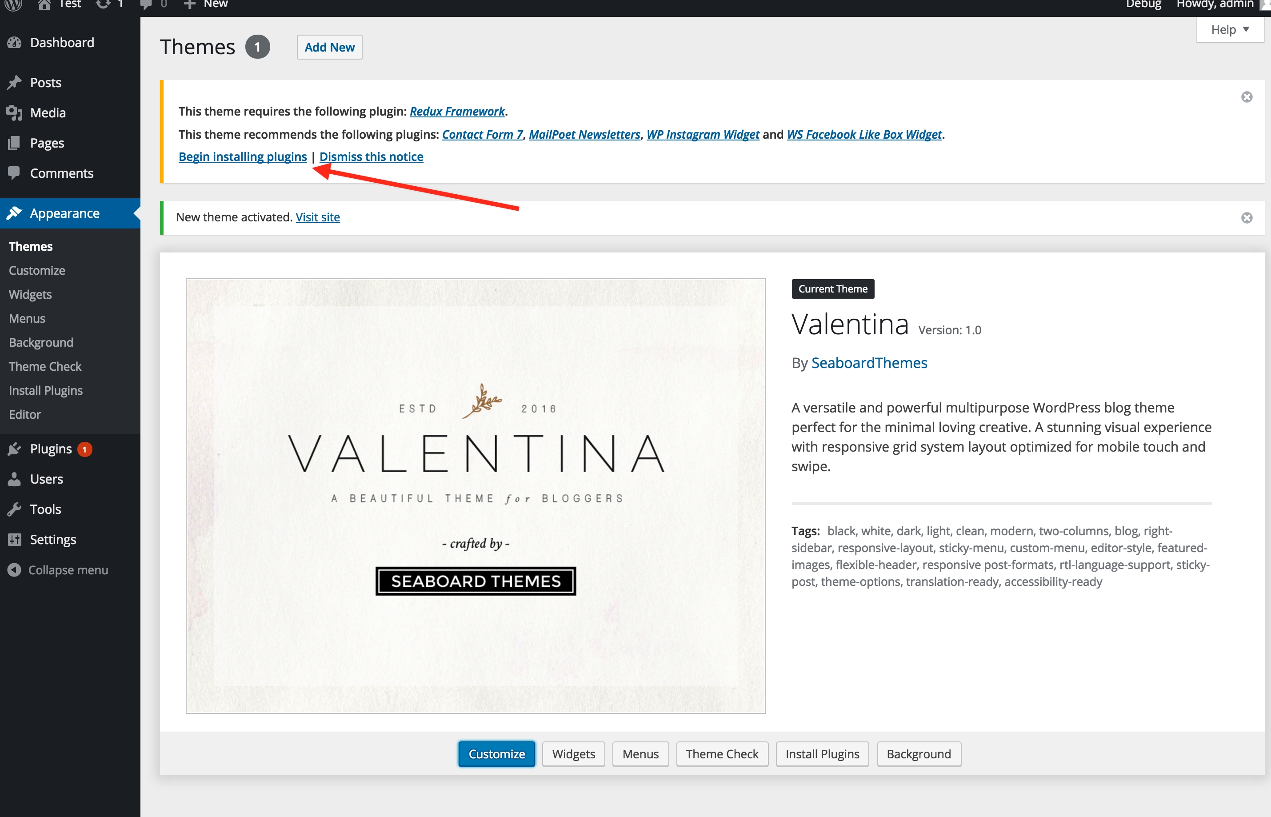Click the Posts pushpin icon
Screen dimensions: 1271x817
tap(14, 82)
